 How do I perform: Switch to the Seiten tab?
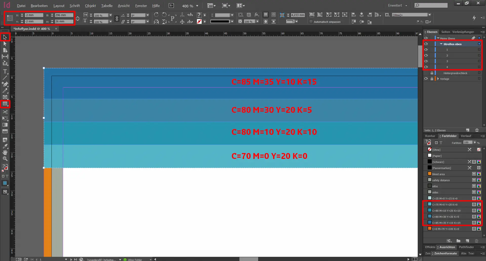coord(445,32)
